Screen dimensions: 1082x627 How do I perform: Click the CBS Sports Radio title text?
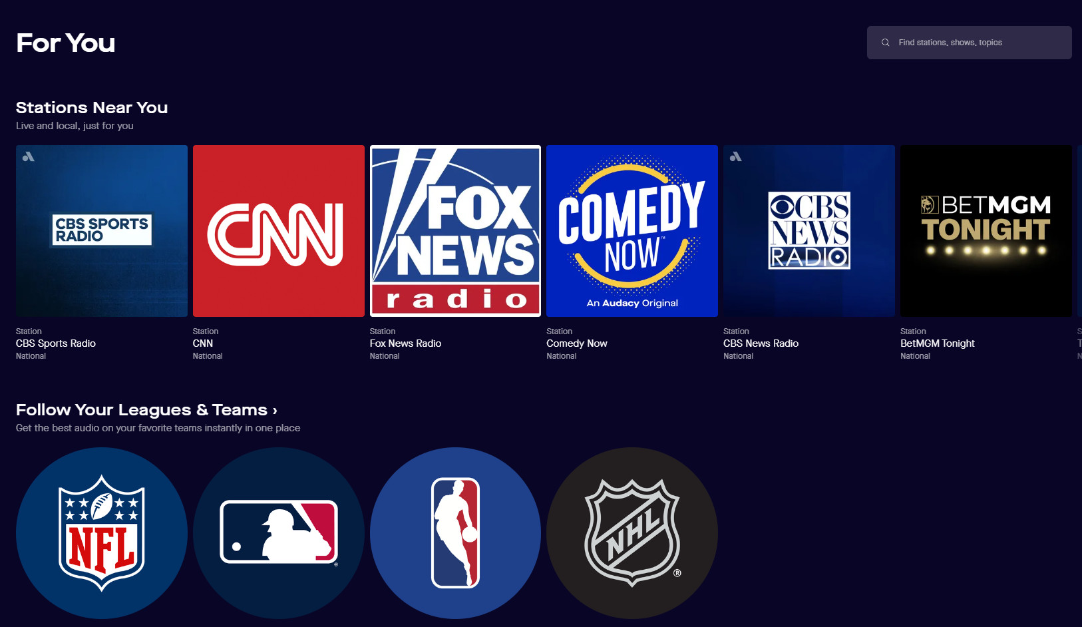(x=56, y=343)
